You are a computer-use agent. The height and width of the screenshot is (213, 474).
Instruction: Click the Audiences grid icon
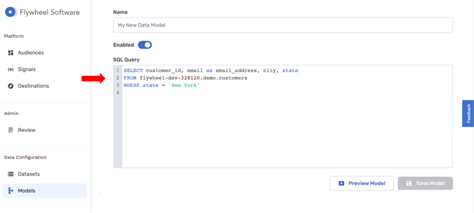coord(11,53)
